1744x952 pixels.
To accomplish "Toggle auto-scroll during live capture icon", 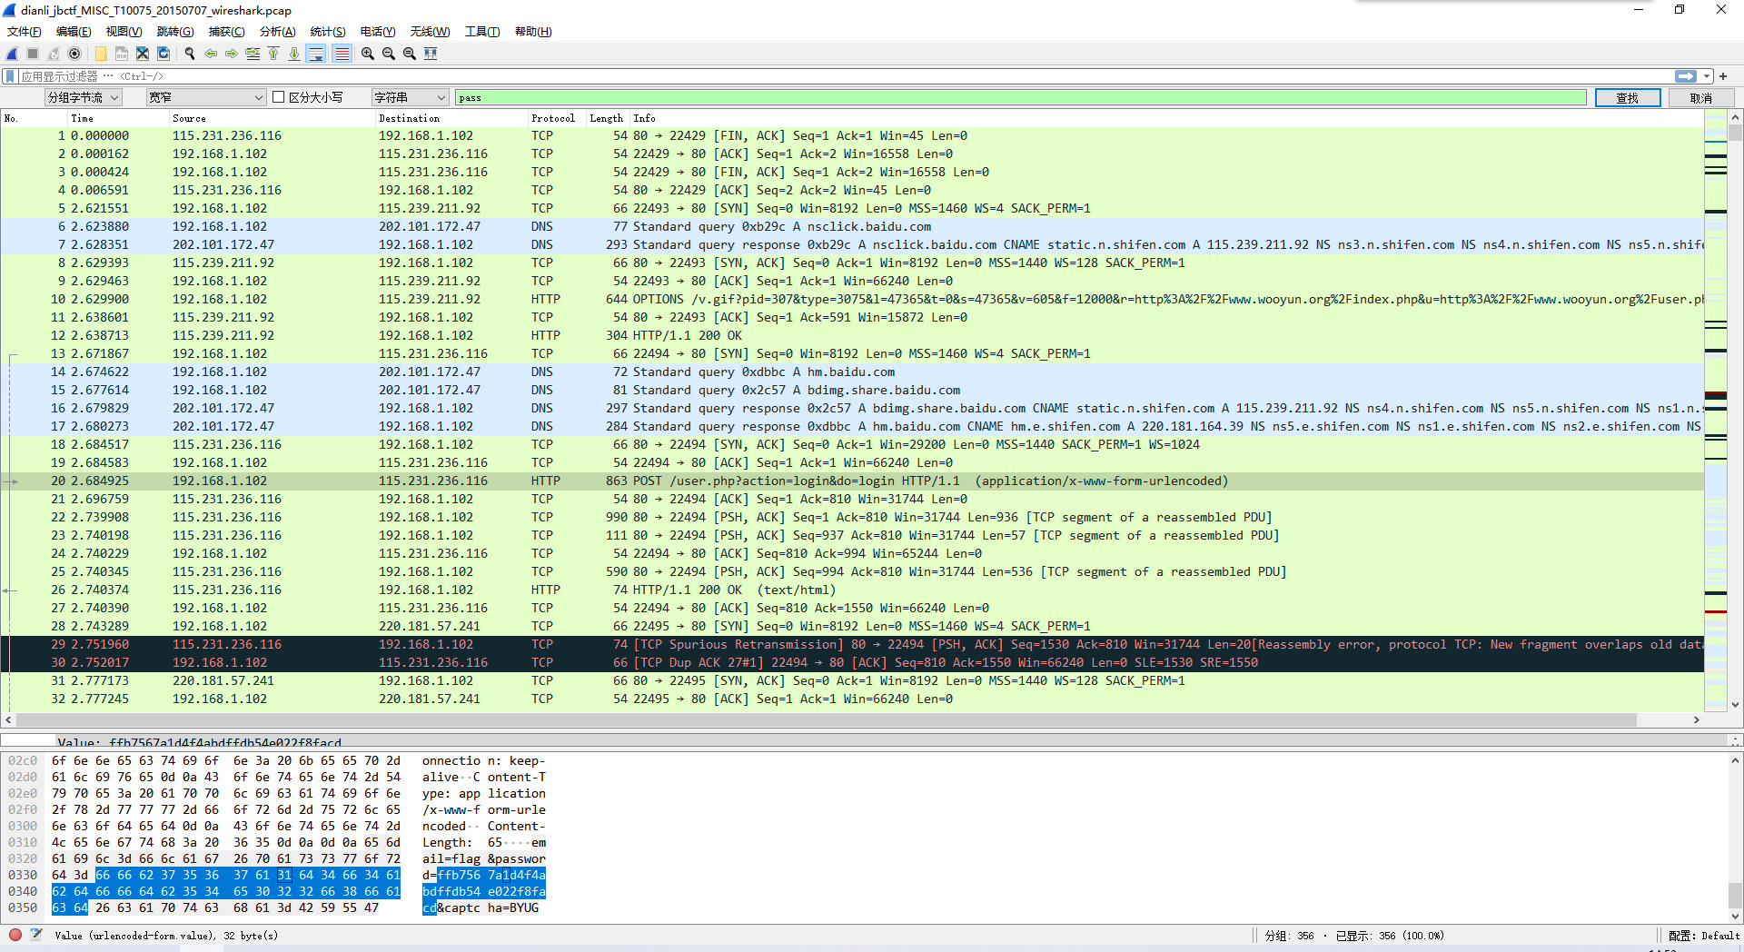I will click(x=316, y=54).
